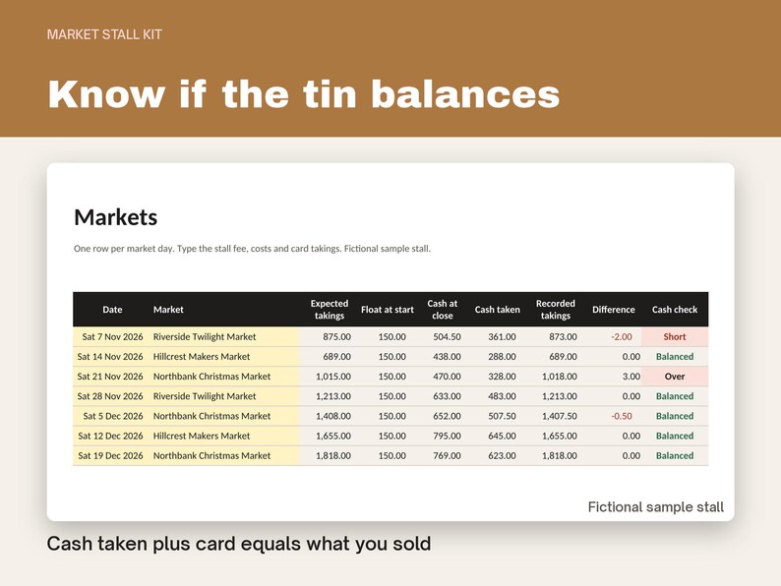Click 'Balanced' in the 19 Dec row
This screenshot has height=586, width=781.
675,456
